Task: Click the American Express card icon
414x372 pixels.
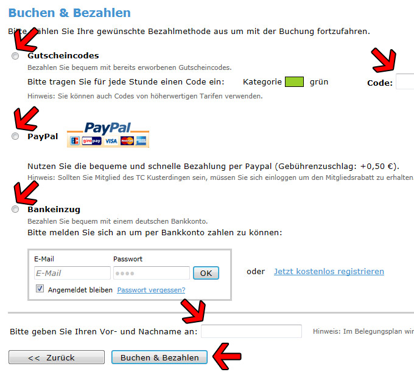Action: tap(141, 141)
